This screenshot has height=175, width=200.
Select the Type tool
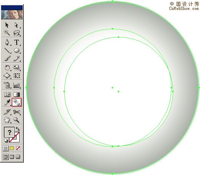coord(17,42)
